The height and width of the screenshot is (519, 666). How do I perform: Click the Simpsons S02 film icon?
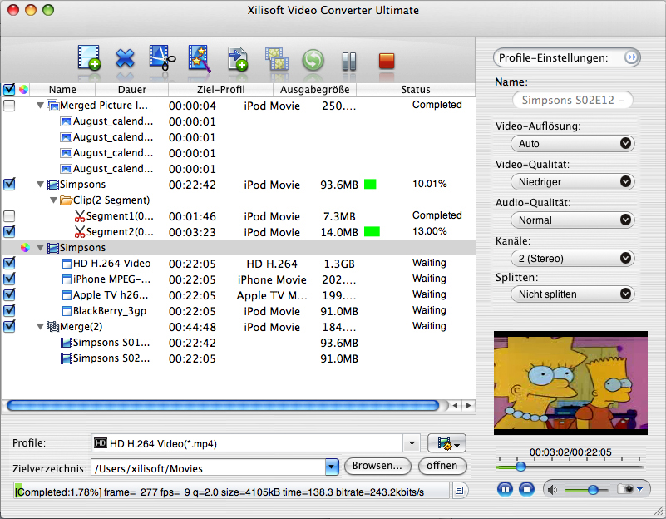66,358
